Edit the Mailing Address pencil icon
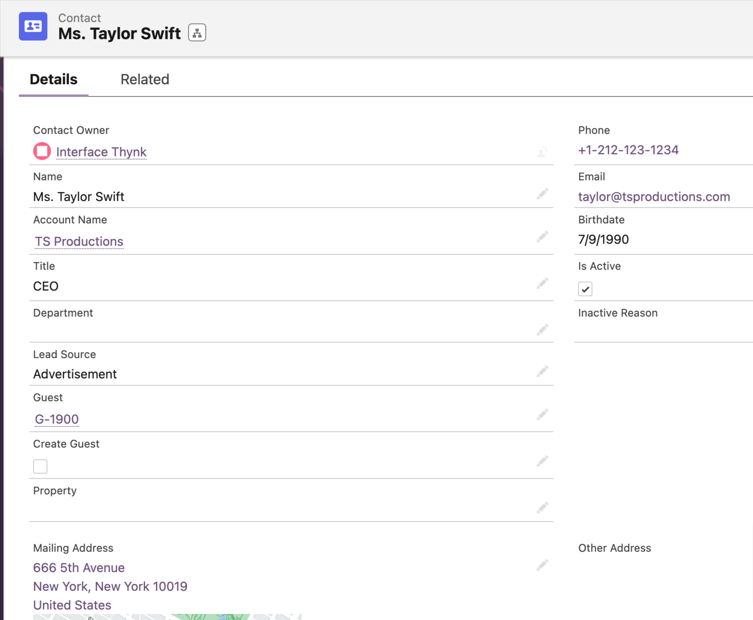 pos(542,565)
